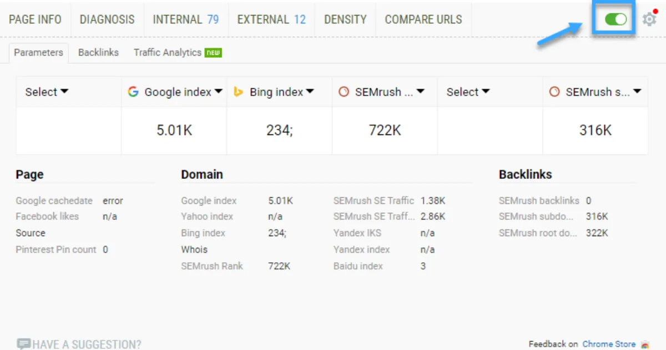Click the 316K value beside SEMrush subdo...

click(x=597, y=216)
